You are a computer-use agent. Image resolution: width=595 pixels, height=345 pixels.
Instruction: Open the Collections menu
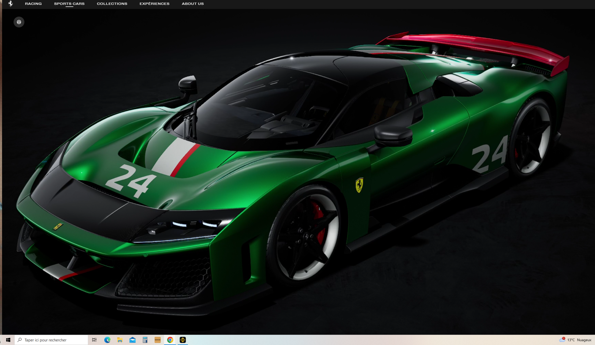tap(112, 4)
